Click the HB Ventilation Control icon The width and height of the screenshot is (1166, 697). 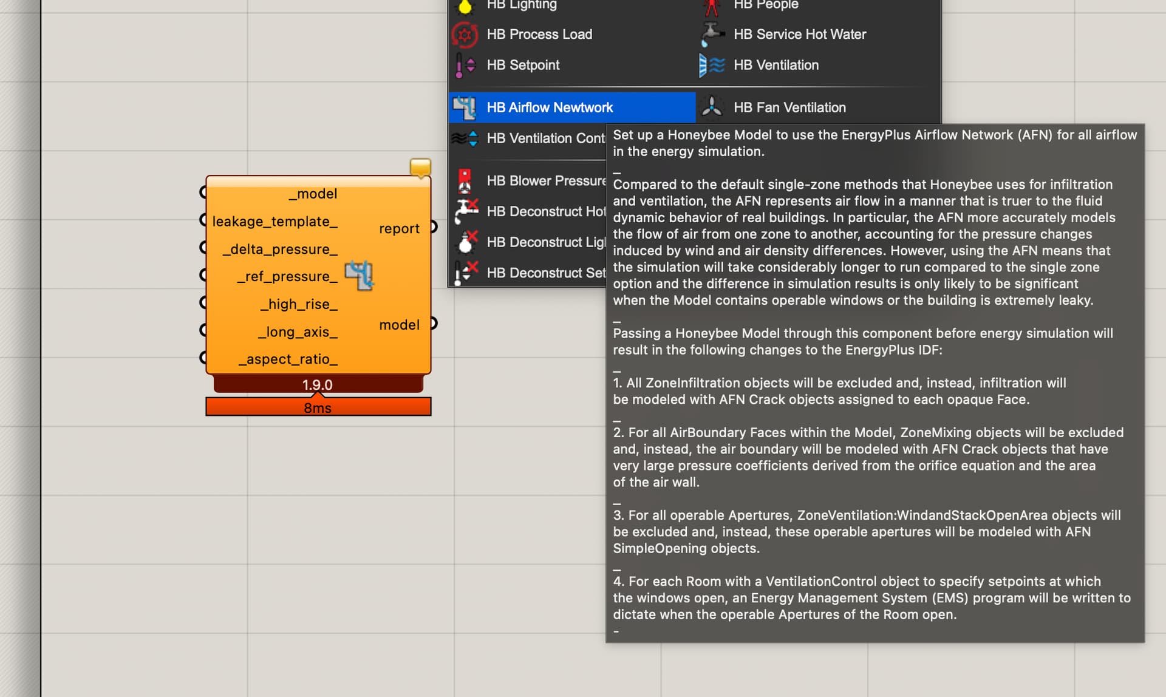point(465,138)
